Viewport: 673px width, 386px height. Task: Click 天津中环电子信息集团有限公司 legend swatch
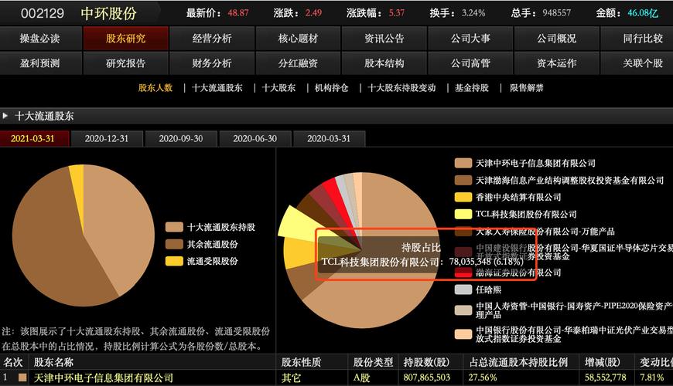[463, 163]
